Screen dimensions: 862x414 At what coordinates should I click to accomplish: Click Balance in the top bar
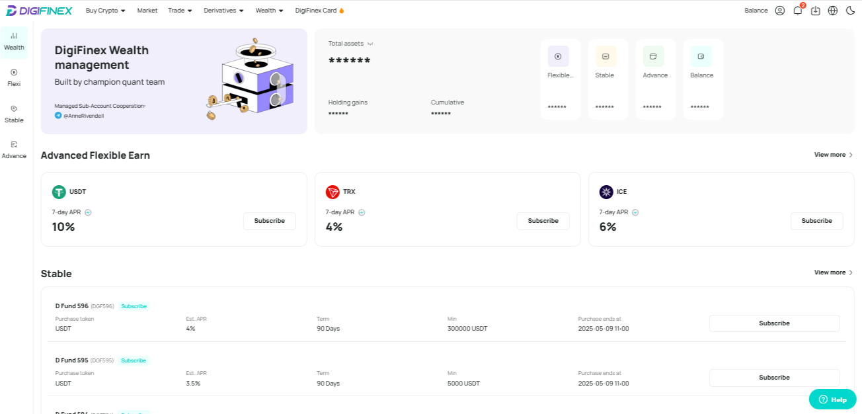pos(756,11)
